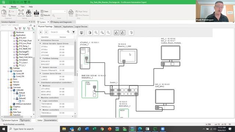Toggle the second highlighted topology toolbar button
Viewport: 235px width, 132px height.
[x=123, y=33]
